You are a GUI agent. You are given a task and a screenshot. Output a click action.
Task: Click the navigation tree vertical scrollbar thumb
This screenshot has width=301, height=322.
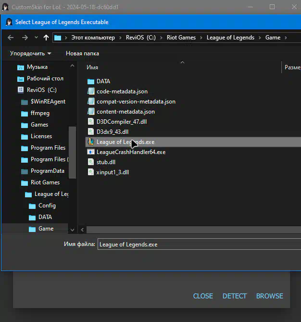click(72, 153)
